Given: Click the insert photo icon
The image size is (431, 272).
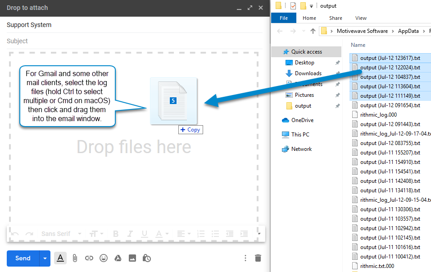Looking at the screenshot, I should [x=132, y=258].
